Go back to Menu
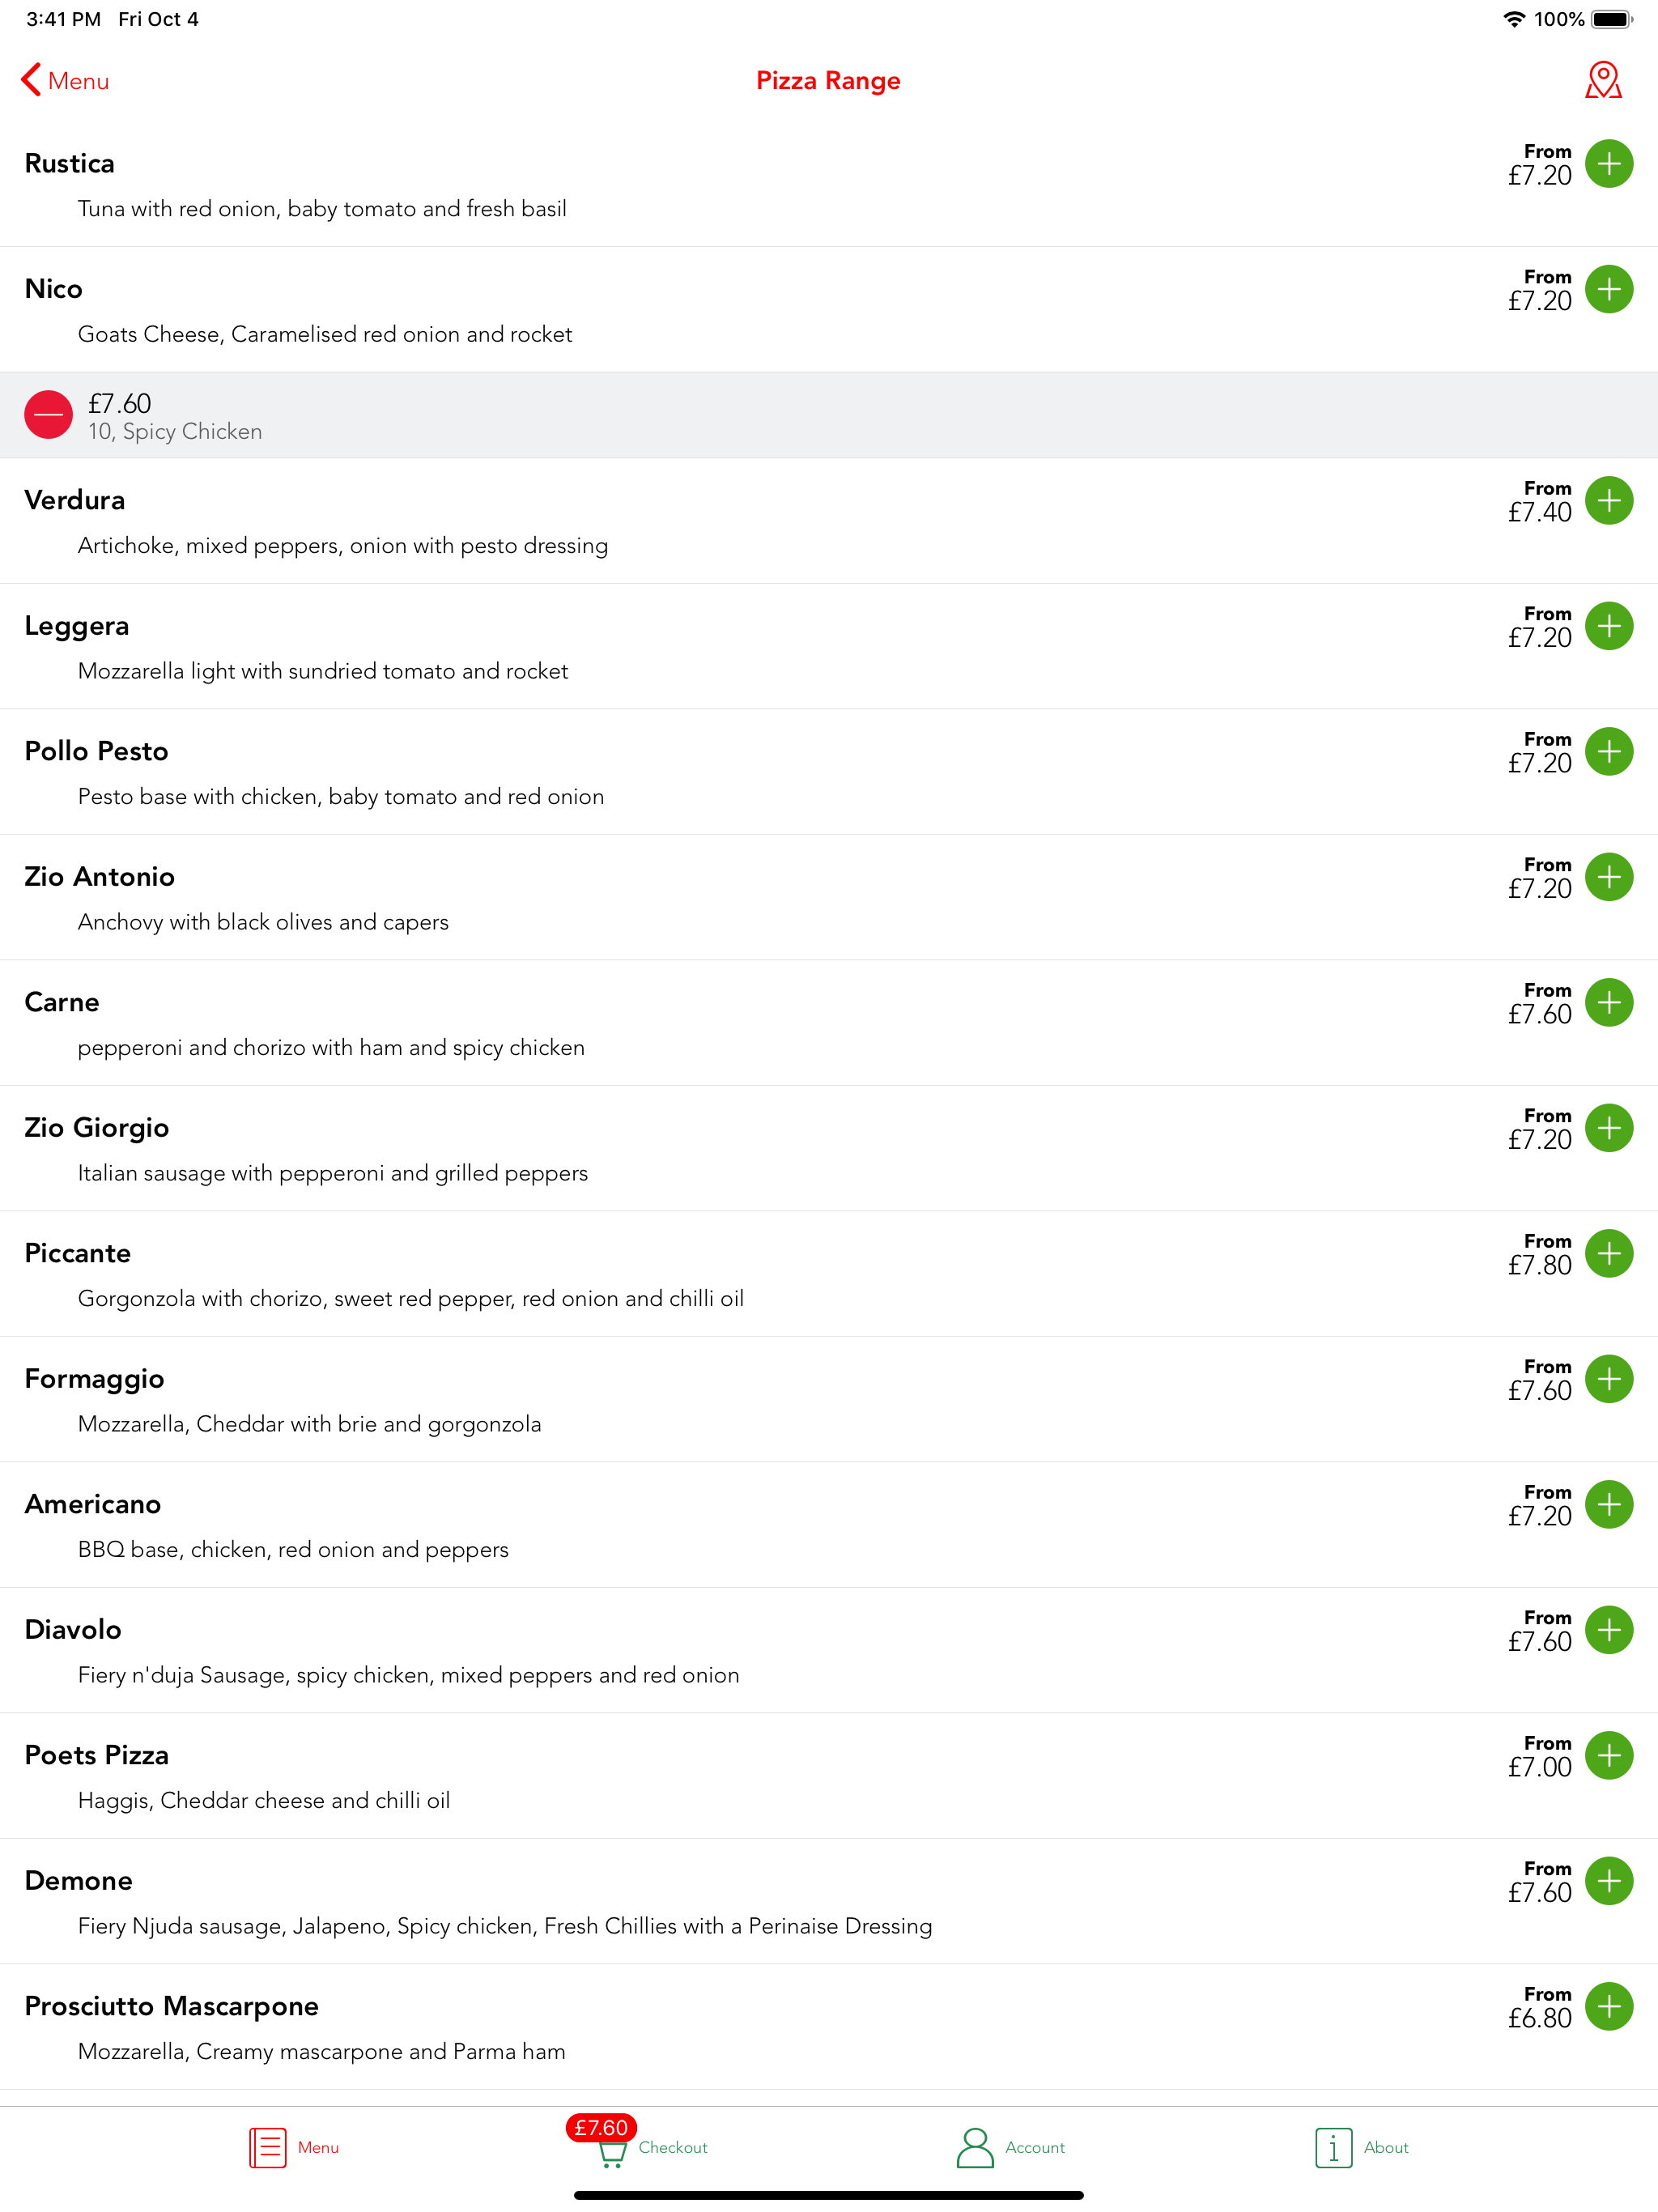The image size is (1658, 2212). (x=65, y=80)
